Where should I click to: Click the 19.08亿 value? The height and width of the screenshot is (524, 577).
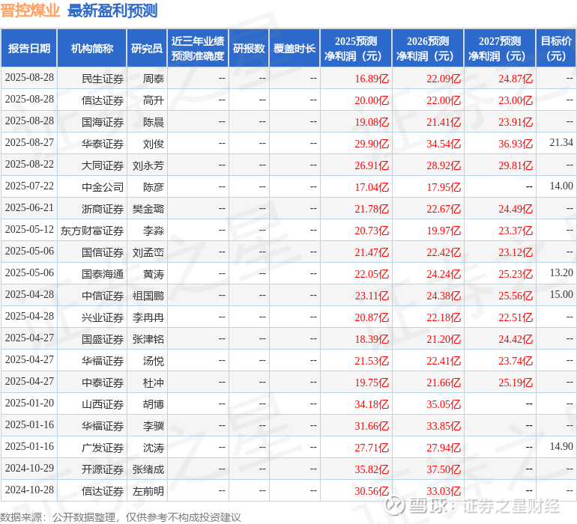point(372,122)
